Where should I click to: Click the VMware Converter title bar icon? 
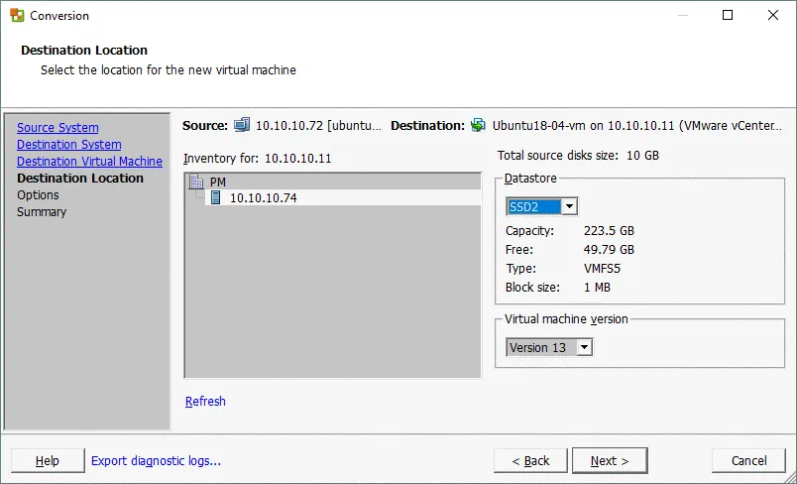(x=16, y=16)
